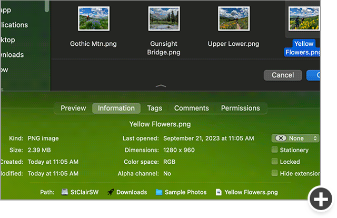This screenshot has height=218, width=337.
Task: Open the Permissions tab
Action: pyautogui.click(x=241, y=108)
